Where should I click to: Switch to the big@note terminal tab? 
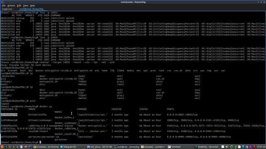(8, 9)
